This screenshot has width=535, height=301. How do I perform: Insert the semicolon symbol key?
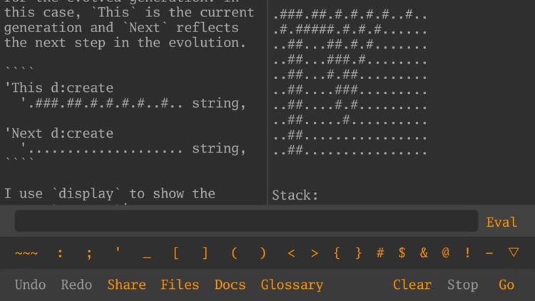89,253
